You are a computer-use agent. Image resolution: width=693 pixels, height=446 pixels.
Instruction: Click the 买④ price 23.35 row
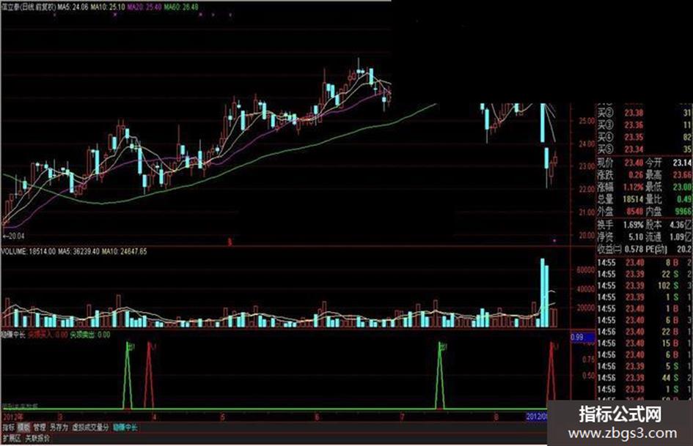pos(645,137)
